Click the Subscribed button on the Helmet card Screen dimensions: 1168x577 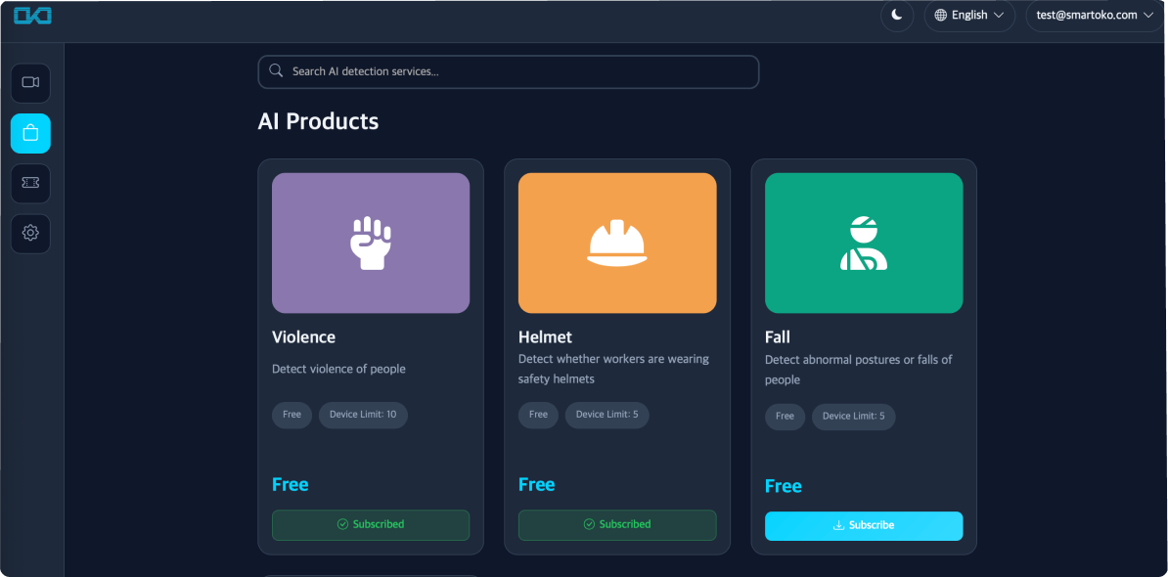(617, 525)
